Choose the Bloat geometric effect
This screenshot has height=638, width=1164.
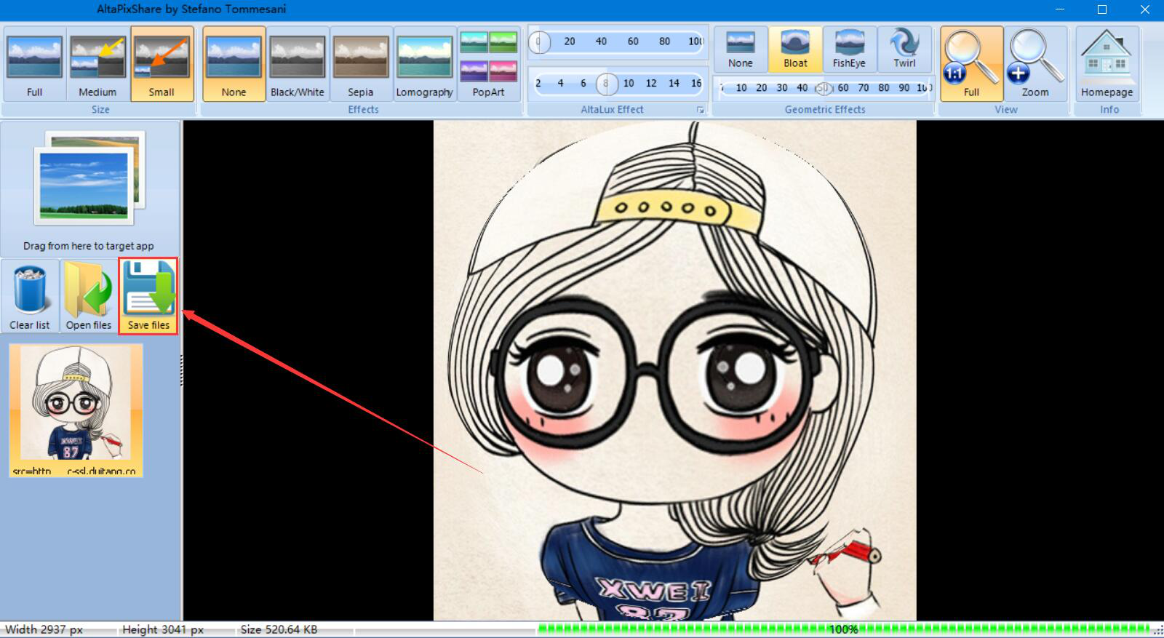coord(795,49)
